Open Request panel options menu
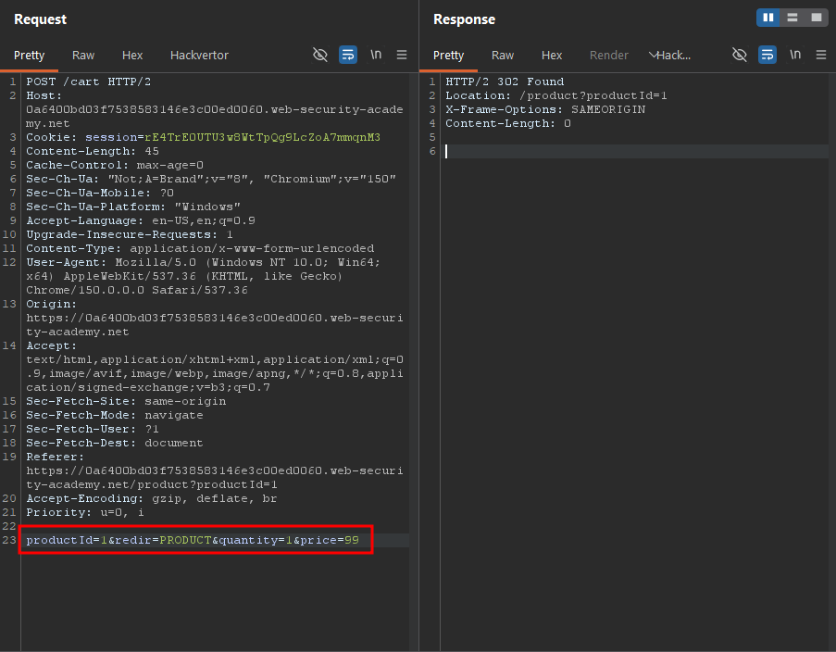Screen dimensions: 836x652 coord(402,55)
